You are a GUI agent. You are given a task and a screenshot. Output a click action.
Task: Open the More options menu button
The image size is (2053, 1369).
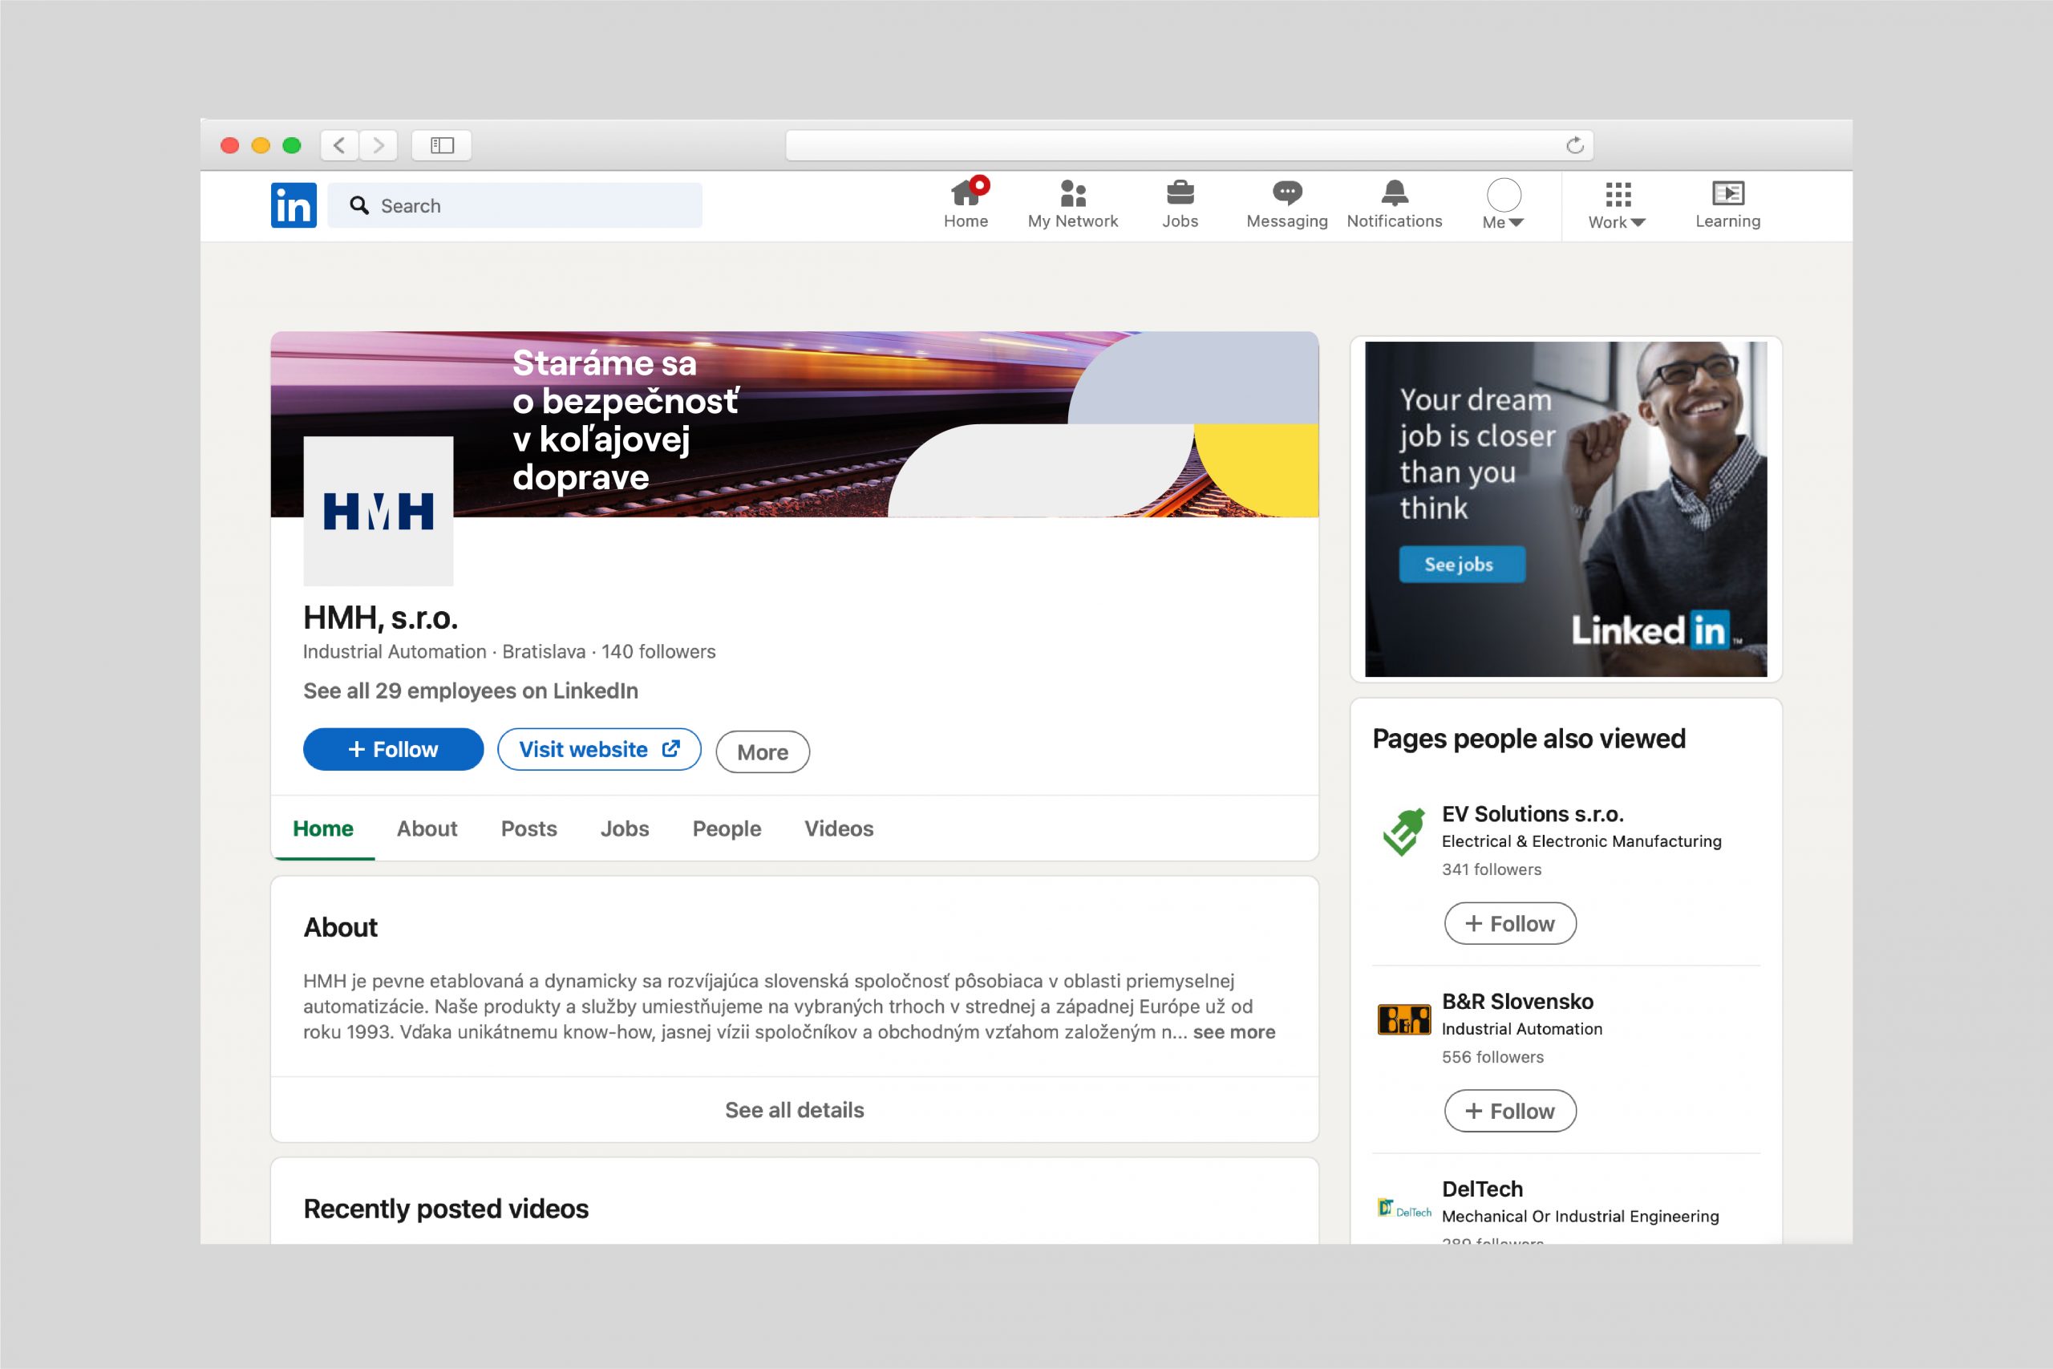tap(762, 751)
